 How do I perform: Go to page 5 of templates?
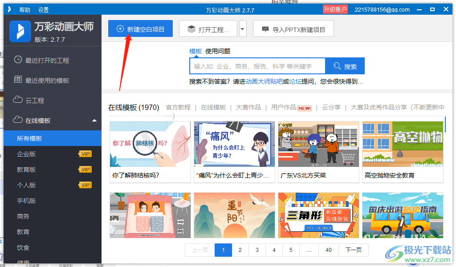[291, 250]
